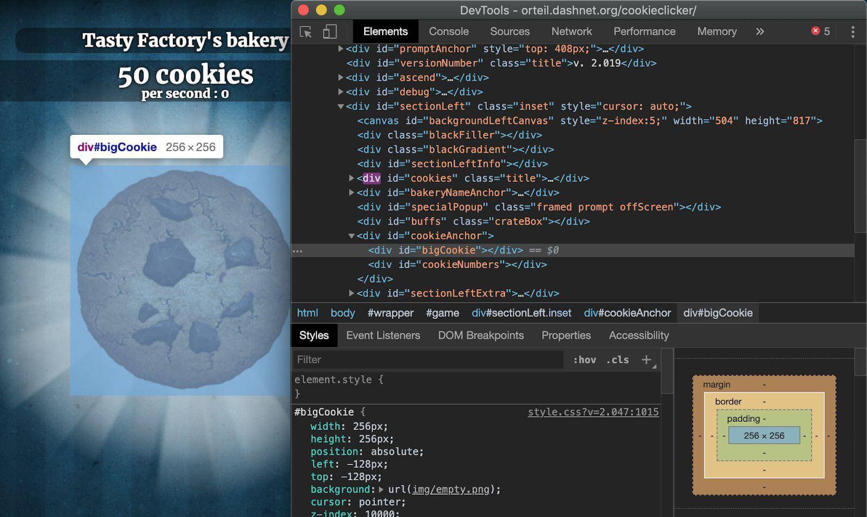
Task: Expand the promptAnchor div node
Action: [340, 49]
